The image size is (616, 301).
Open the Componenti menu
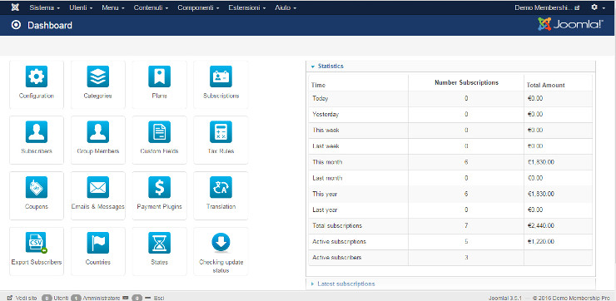pos(198,7)
